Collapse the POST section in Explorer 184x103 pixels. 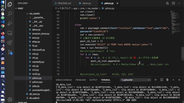(33, 8)
